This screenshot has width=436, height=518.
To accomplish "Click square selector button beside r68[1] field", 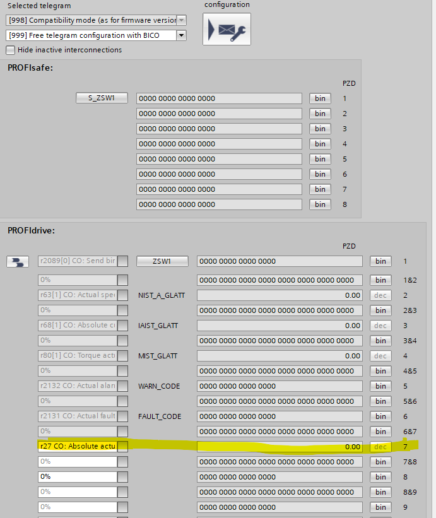I will pyautogui.click(x=123, y=326).
